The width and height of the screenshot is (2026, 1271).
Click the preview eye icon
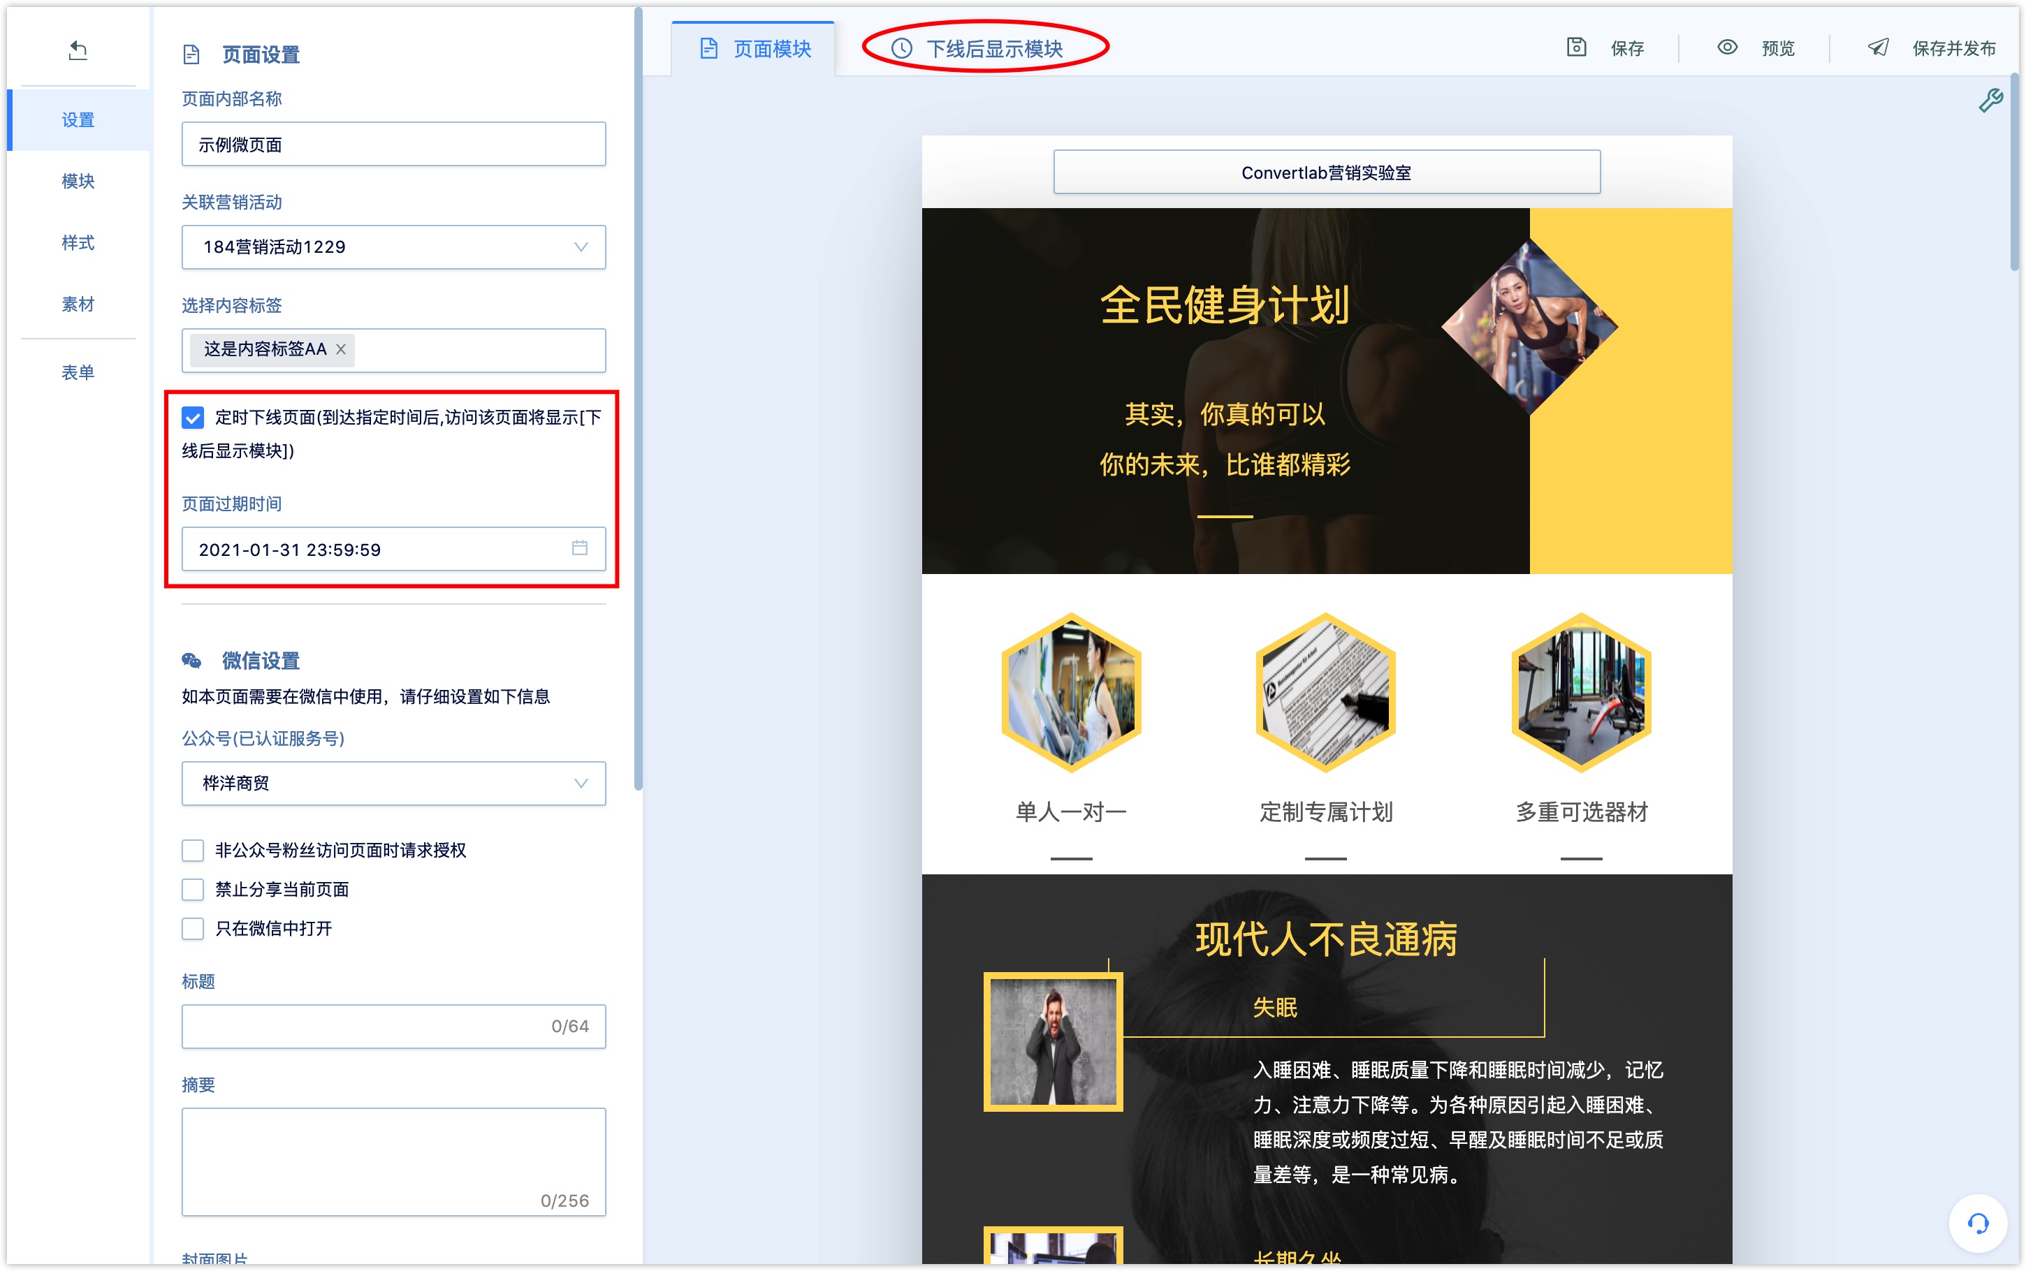(1727, 48)
